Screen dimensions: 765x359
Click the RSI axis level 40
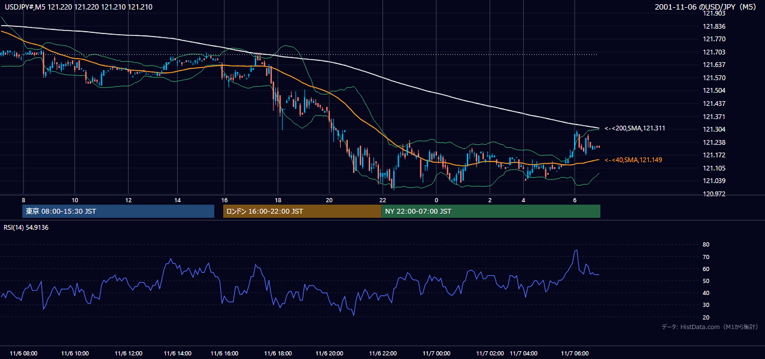tap(706, 293)
